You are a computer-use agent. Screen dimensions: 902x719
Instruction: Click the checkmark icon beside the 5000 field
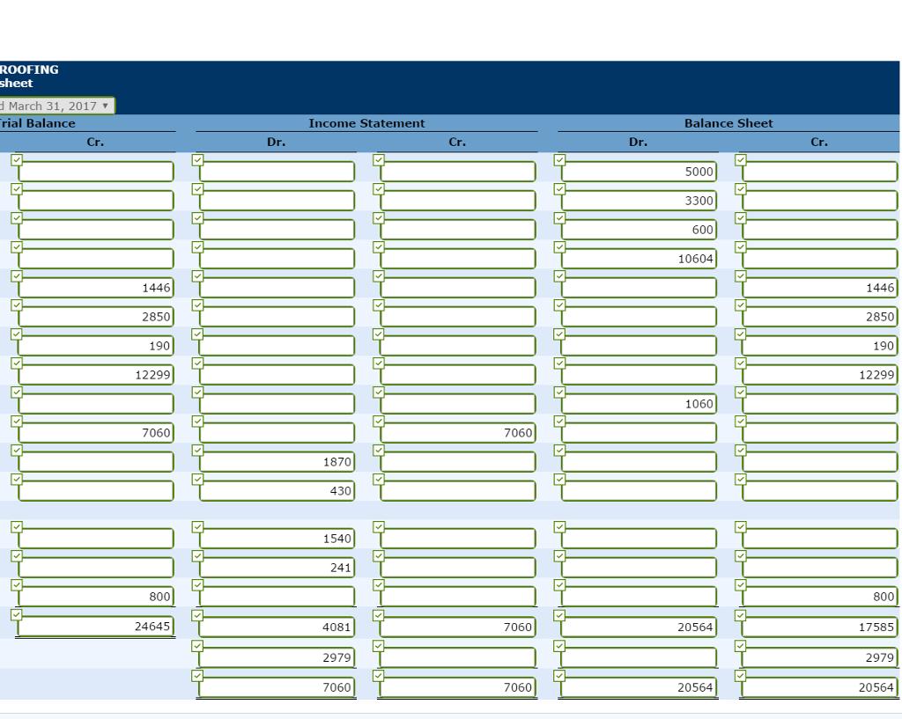tap(559, 160)
